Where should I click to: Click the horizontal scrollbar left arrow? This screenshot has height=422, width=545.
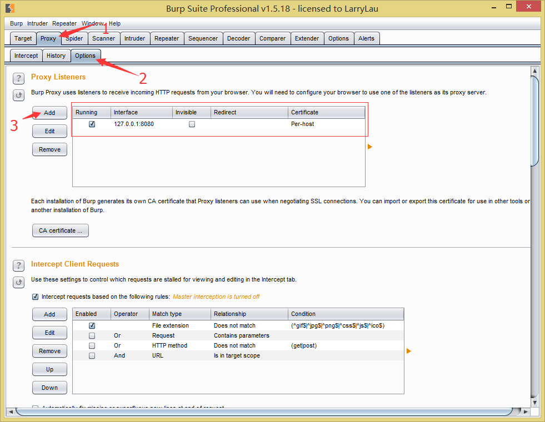coord(11,411)
